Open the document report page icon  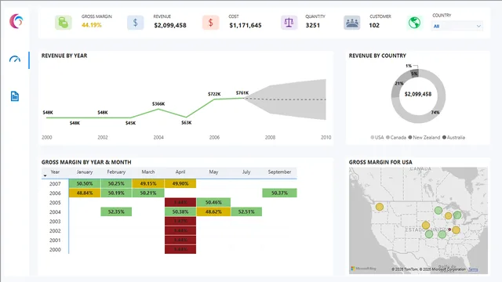click(x=15, y=96)
